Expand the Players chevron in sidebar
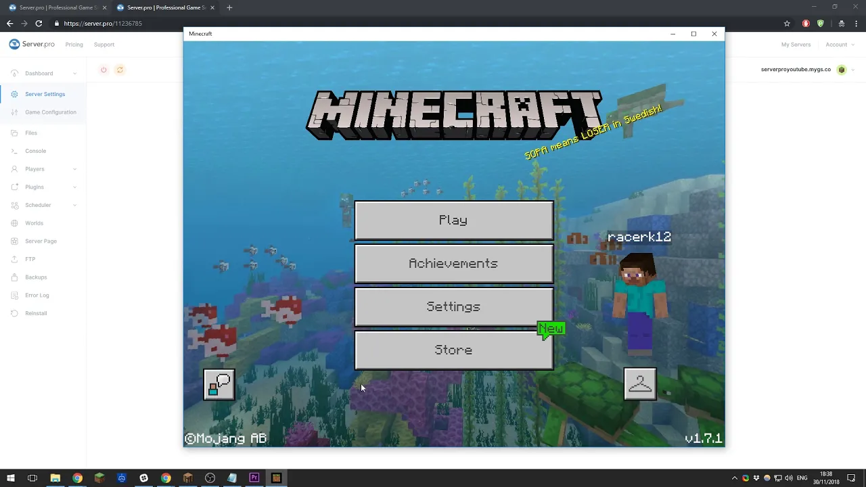The image size is (866, 487). tap(75, 169)
